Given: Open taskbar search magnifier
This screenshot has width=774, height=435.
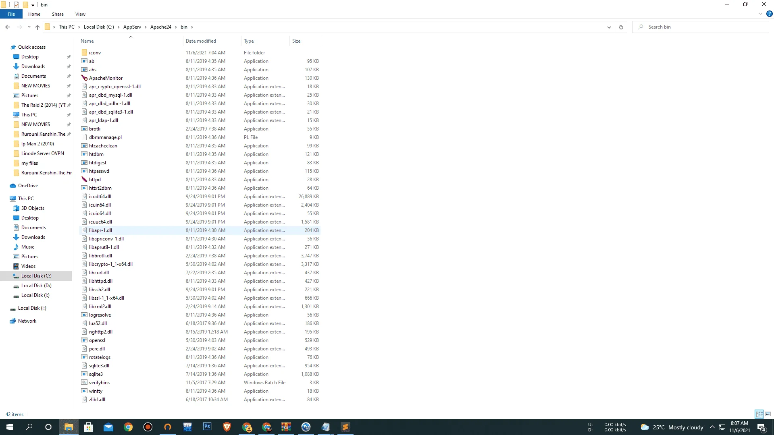Looking at the screenshot, I should (29, 427).
